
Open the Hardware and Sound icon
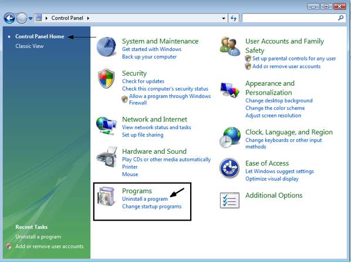[x=107, y=158]
